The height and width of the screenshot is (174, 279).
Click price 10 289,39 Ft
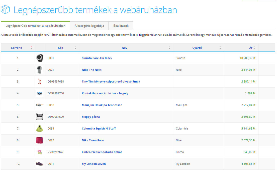(x=247, y=58)
